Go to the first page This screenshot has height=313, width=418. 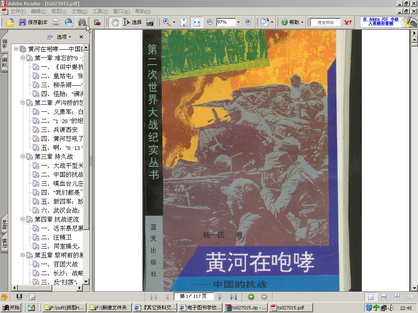153,297
